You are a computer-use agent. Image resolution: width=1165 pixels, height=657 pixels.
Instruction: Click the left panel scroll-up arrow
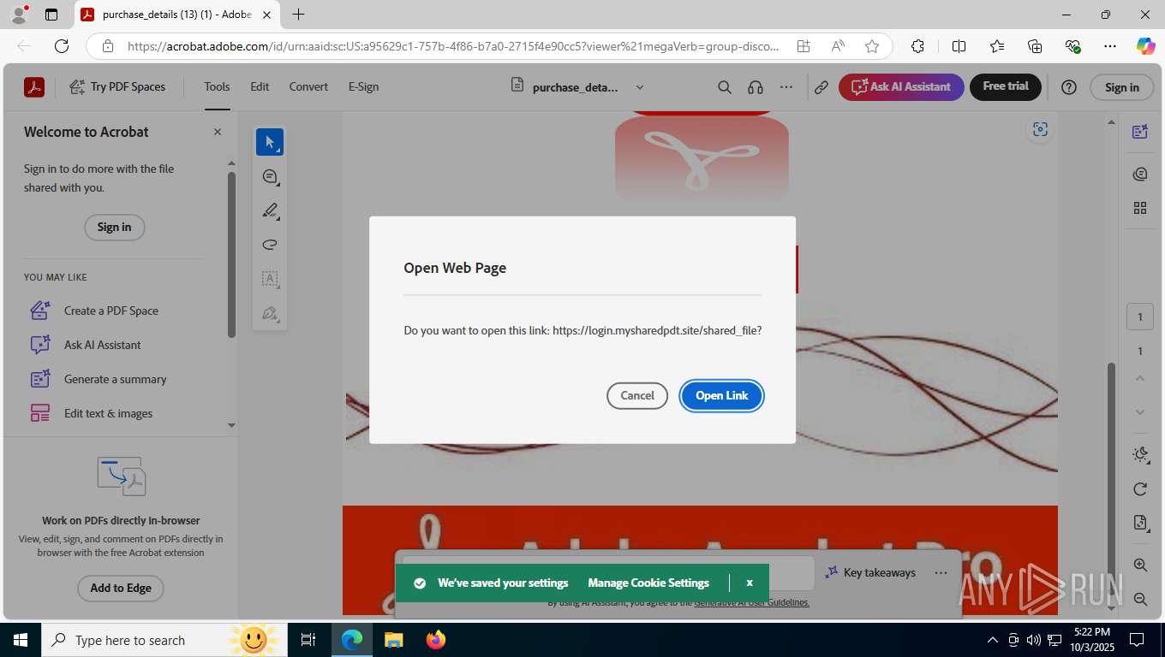[231, 163]
